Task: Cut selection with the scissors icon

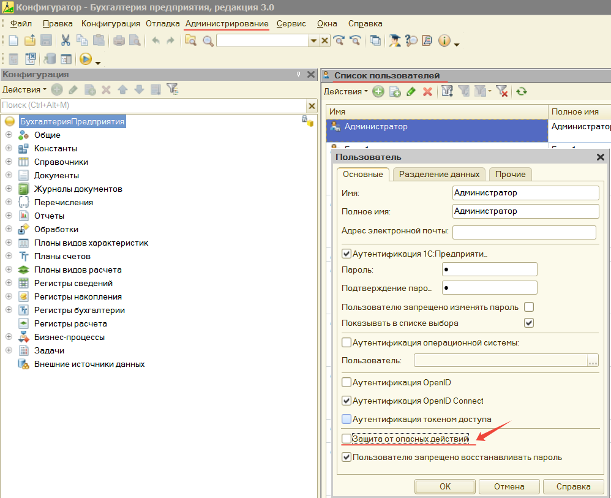Action: click(66, 40)
